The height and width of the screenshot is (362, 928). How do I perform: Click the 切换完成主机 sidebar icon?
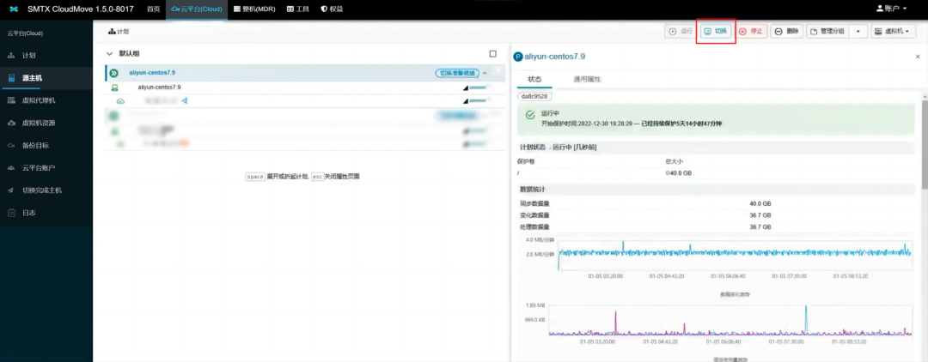tap(12, 190)
